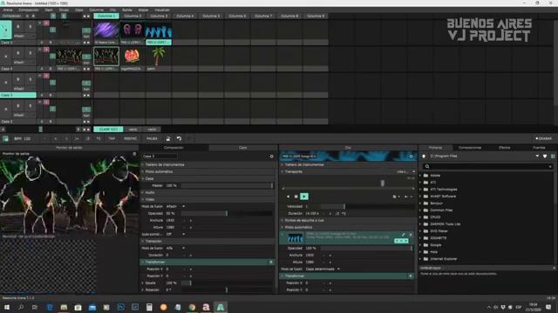Screen dimensions: 558x313
Task: Open the Edge browser in the taskbar
Action: coord(50,307)
